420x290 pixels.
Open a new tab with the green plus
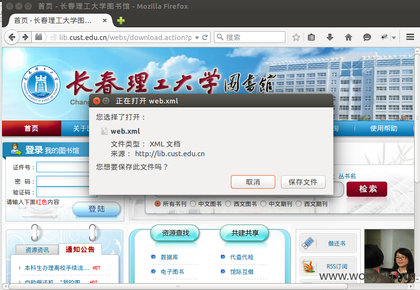click(x=121, y=21)
